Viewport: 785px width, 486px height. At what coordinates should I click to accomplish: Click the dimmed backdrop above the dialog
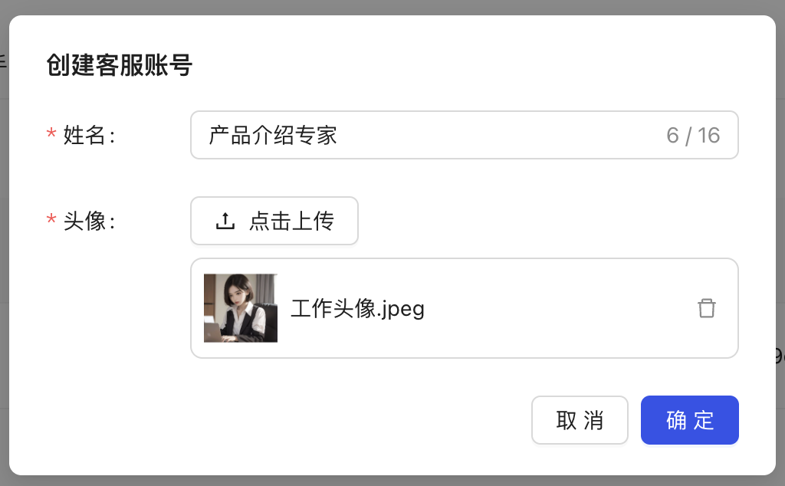(x=392, y=7)
